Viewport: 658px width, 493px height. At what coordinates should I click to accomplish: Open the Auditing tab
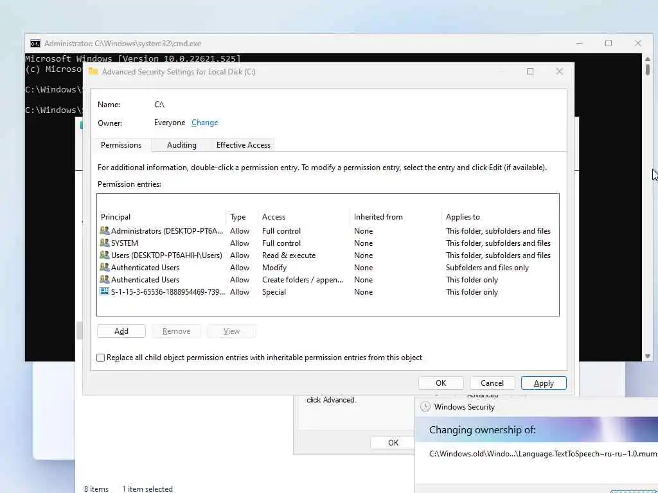coord(181,145)
